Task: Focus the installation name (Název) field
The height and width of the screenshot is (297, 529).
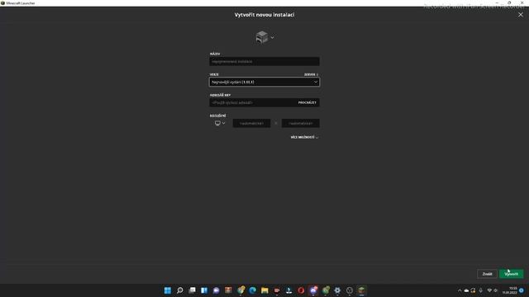Action: point(264,62)
